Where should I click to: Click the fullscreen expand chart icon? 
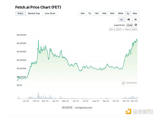(x=135, y=19)
